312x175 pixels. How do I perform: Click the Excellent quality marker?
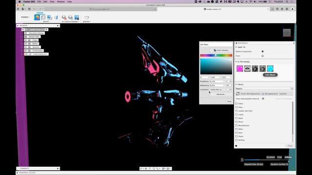point(271,157)
